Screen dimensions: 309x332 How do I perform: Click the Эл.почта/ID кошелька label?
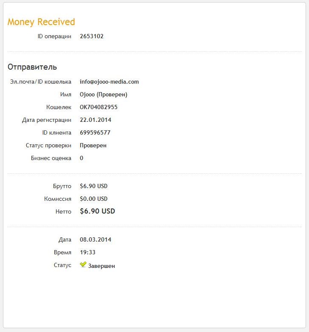pos(41,82)
